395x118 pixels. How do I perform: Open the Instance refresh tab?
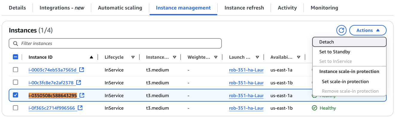244,8
